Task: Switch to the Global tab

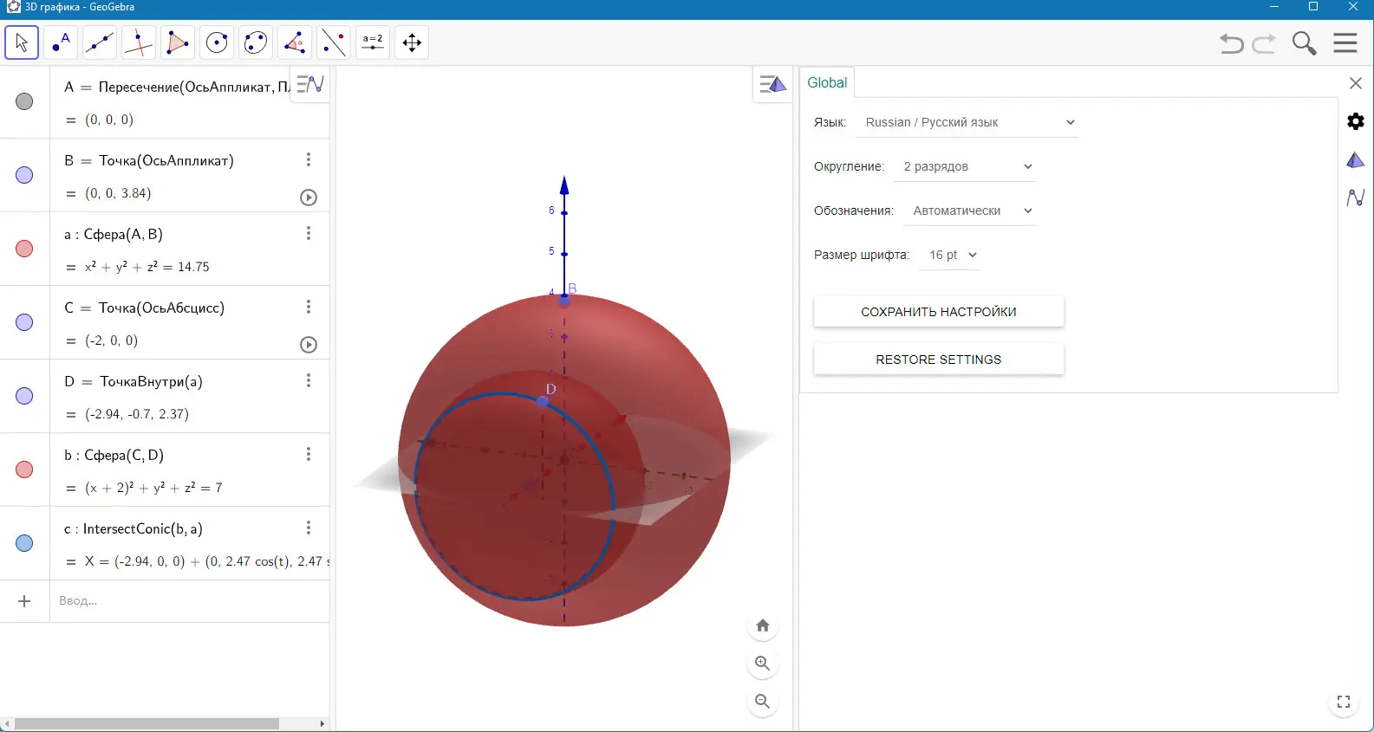Action: pyautogui.click(x=827, y=82)
